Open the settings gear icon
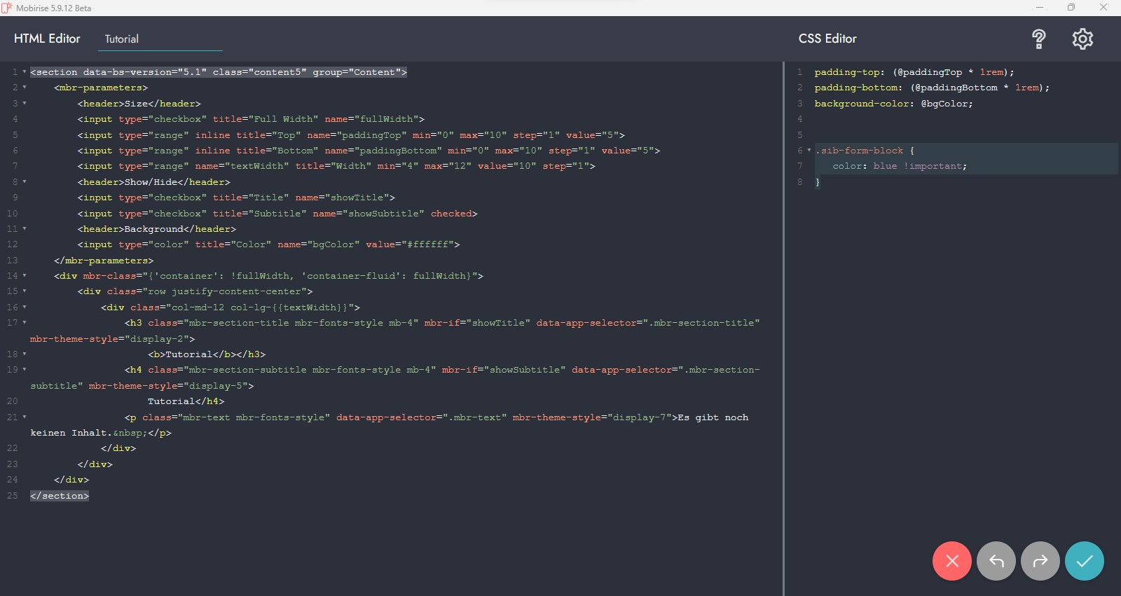The width and height of the screenshot is (1121, 596). pyautogui.click(x=1082, y=39)
